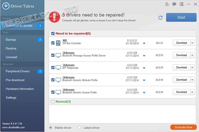The height and width of the screenshot is (132, 199).
Task: Toggle the Need to be repaired(5) checkbox
Action: click(53, 34)
